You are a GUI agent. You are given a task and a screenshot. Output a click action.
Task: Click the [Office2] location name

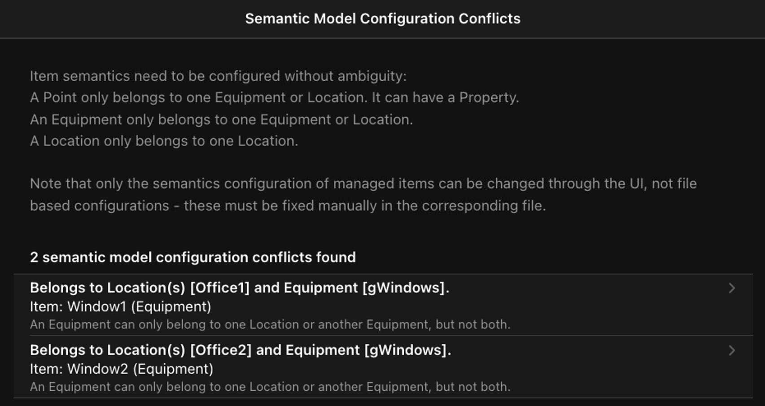[x=221, y=350]
